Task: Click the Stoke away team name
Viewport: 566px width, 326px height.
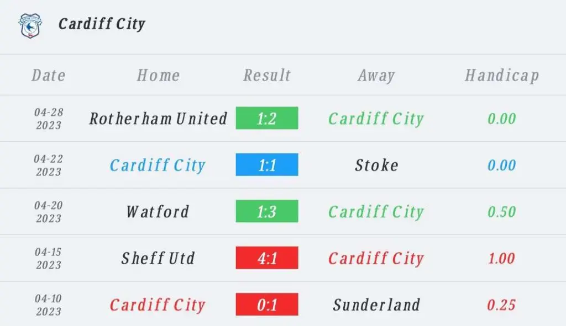Action: (x=376, y=165)
